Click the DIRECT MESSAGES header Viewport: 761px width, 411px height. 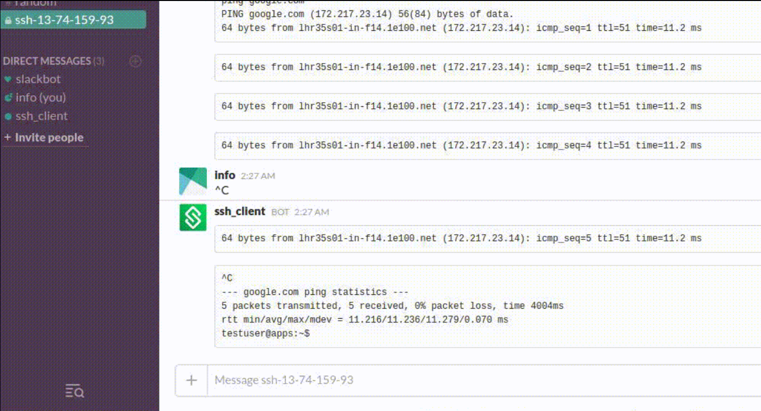click(47, 61)
